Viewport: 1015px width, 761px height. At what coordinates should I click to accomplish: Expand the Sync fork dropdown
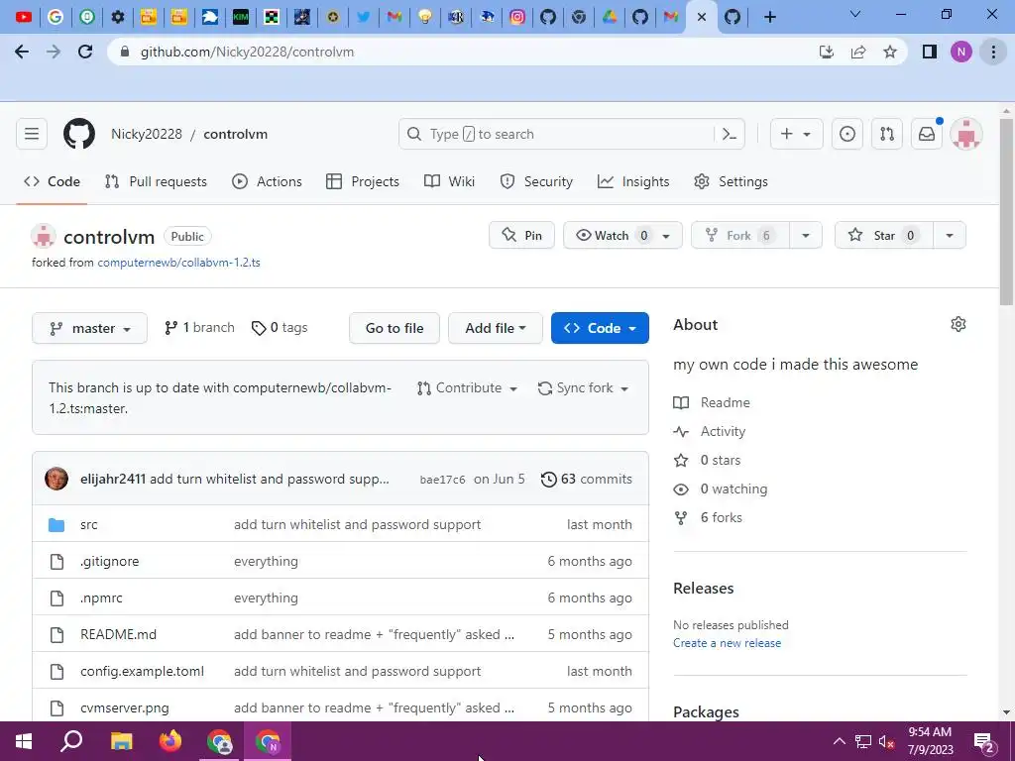pyautogui.click(x=583, y=388)
